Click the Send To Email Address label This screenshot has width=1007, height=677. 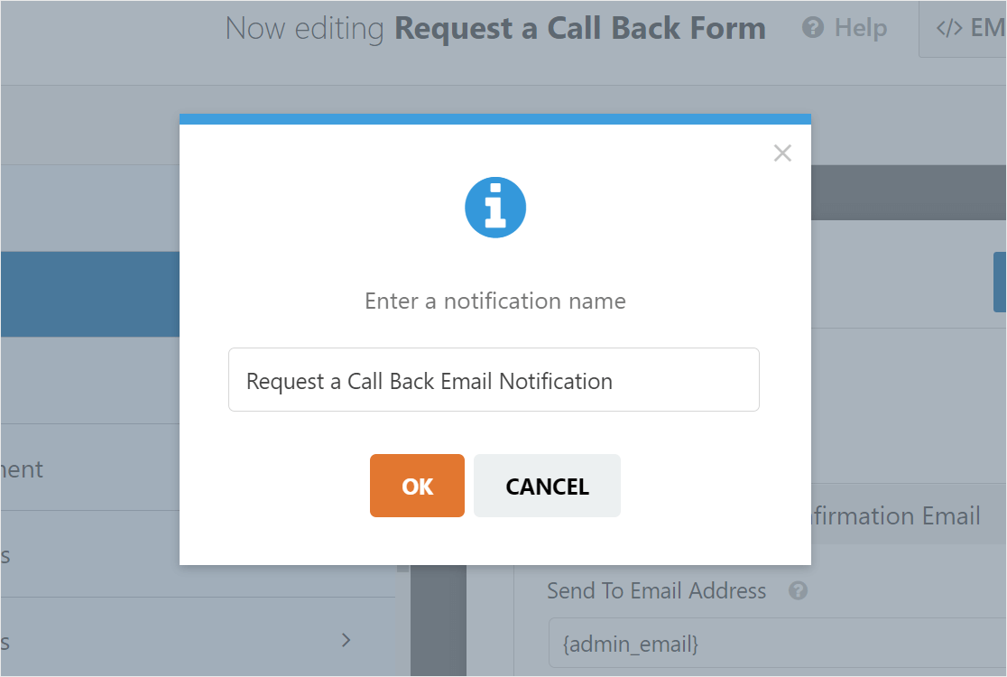(x=656, y=590)
